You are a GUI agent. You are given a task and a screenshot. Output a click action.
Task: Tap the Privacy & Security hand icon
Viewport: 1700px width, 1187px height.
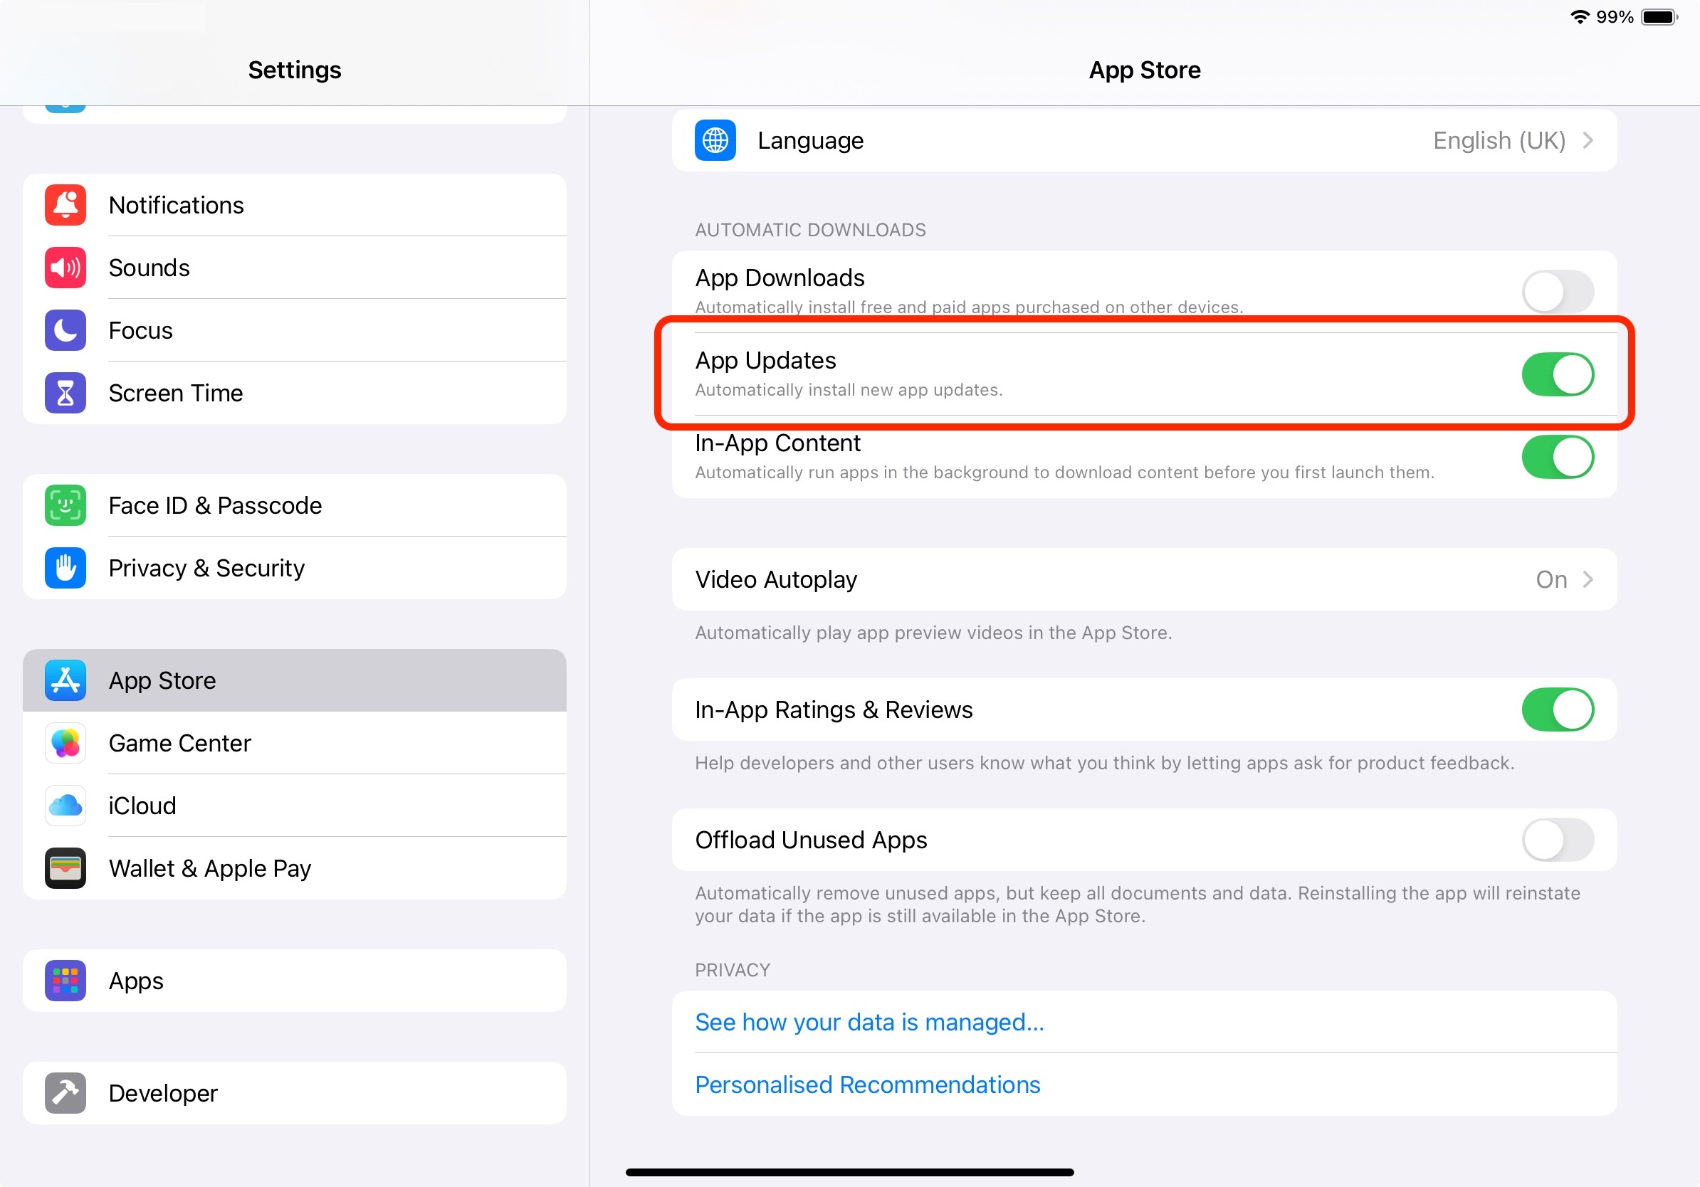[x=65, y=568]
